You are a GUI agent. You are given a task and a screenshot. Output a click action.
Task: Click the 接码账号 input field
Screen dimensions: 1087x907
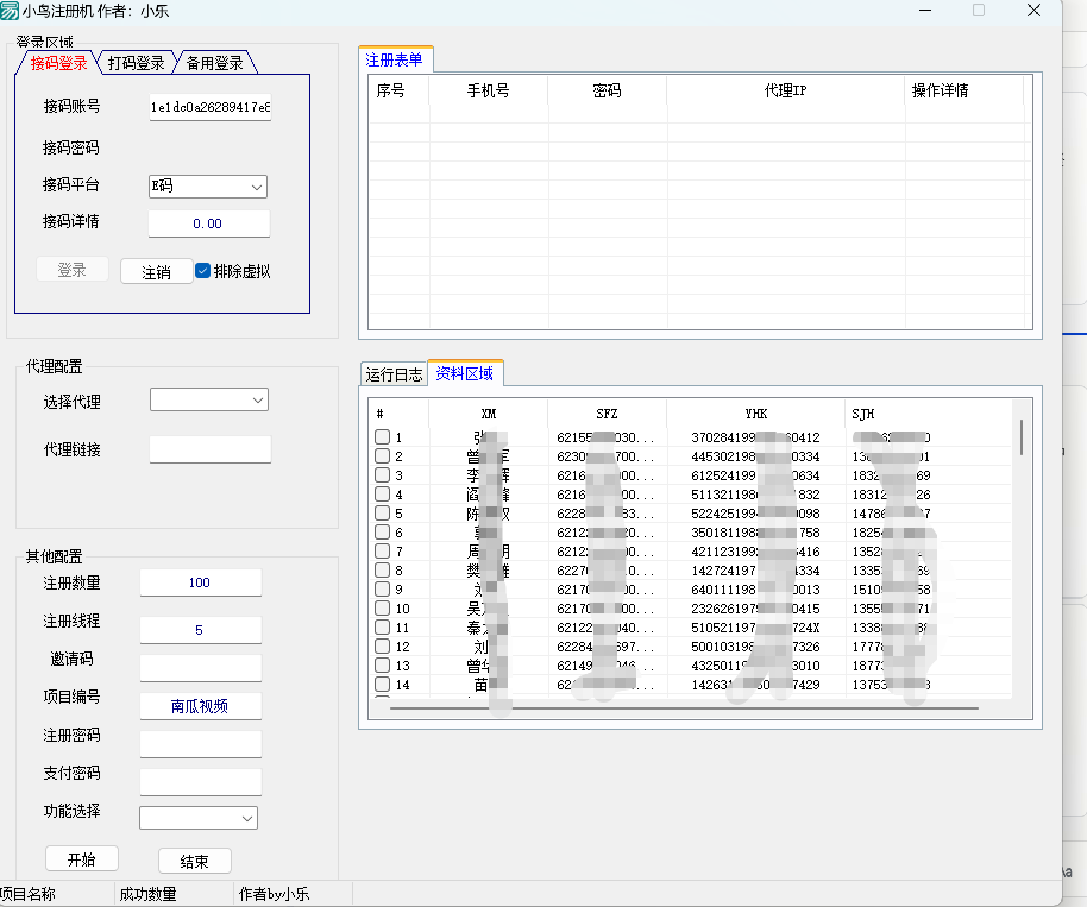tap(210, 108)
